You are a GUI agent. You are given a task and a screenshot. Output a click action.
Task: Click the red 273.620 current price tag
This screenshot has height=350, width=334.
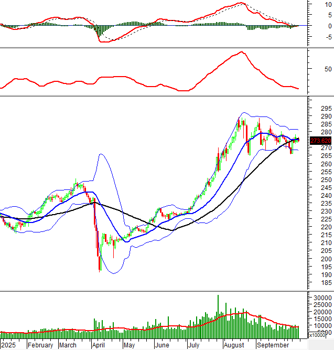pyautogui.click(x=320, y=141)
